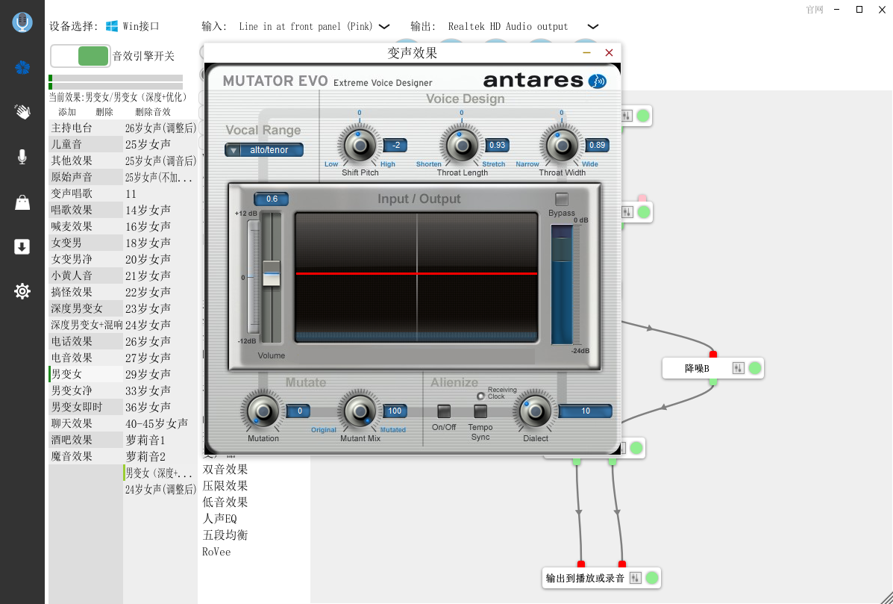Viewport: 893px width, 604px height.
Task: Open mixer icon on 输出到播放或录音 node
Action: [636, 578]
